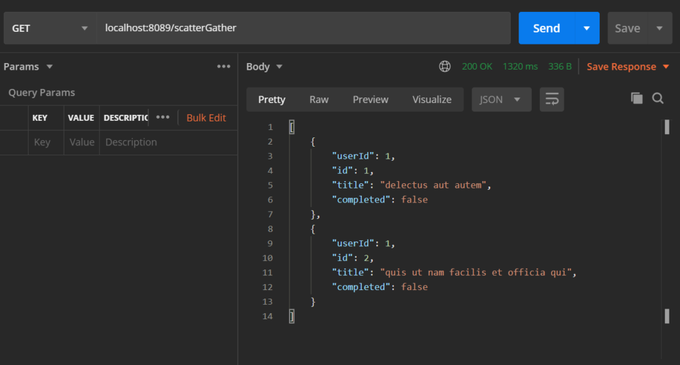This screenshot has width=680, height=365.
Task: Click "userId": 1 on line 9
Action: tap(363, 243)
